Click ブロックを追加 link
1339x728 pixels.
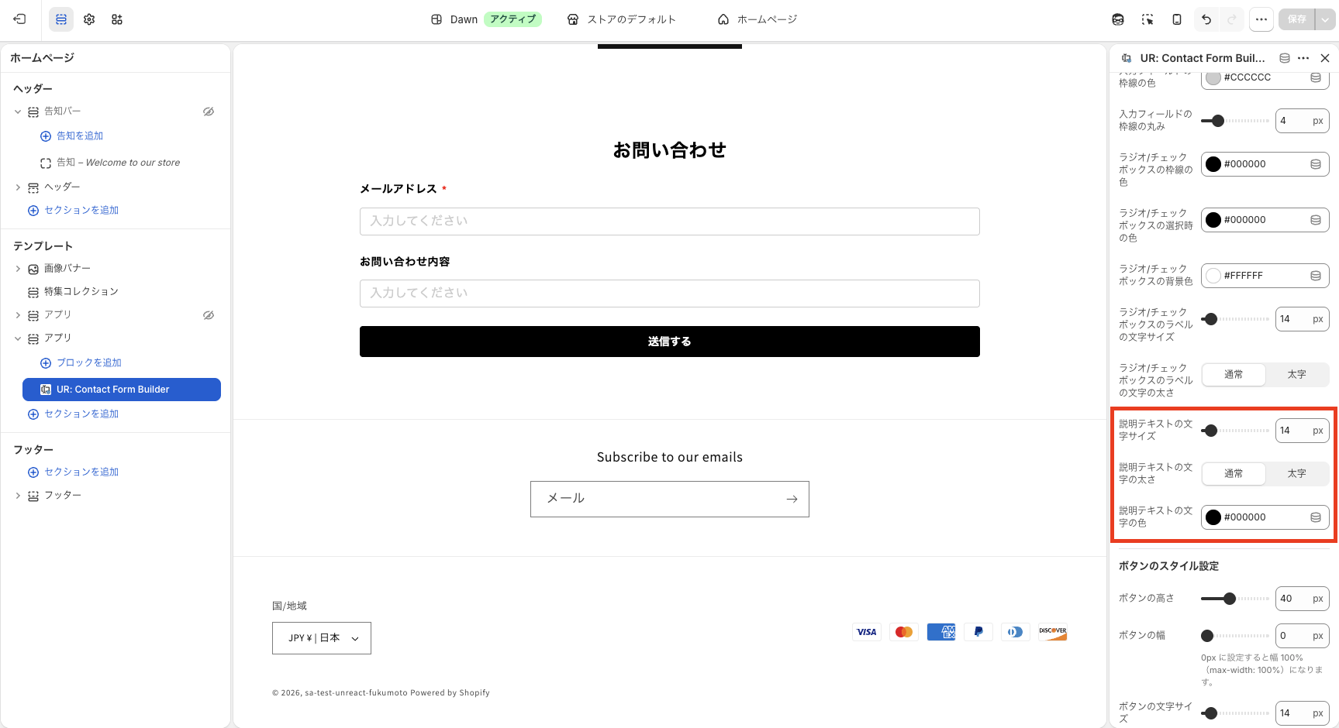89,362
